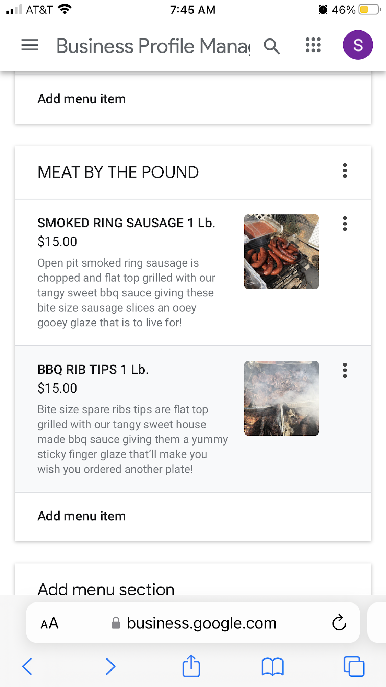This screenshot has width=386, height=687.
Task: Open options for BBQ Rib Tips item
Action: 345,370
